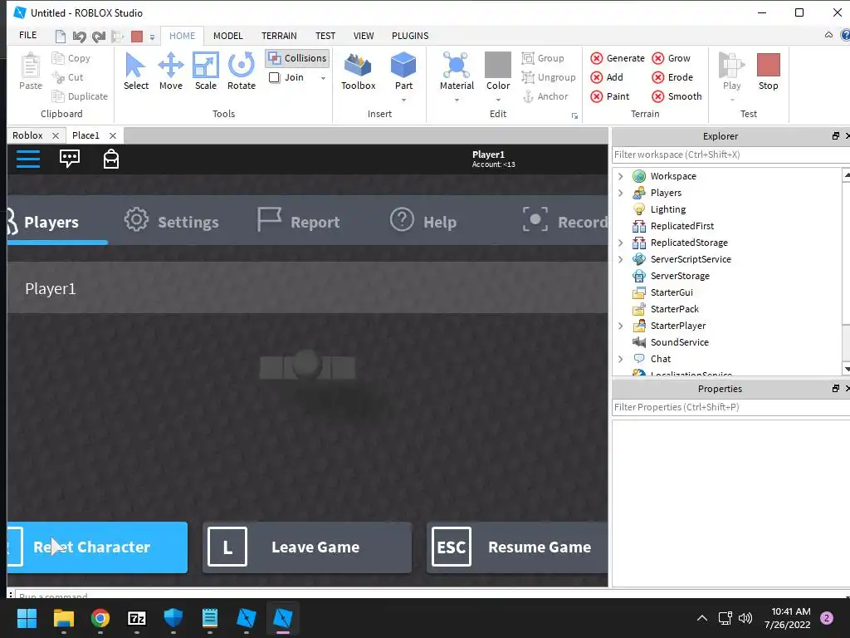Expand the ServerScriptService node
Viewport: 850px width, 638px height.
point(621,259)
